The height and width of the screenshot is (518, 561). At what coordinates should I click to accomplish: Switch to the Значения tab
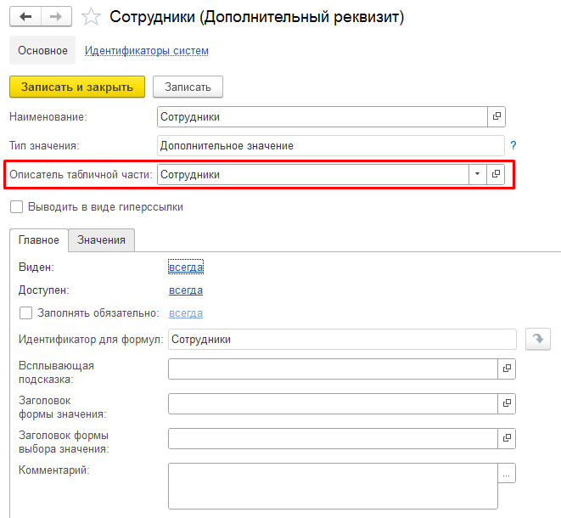pyautogui.click(x=101, y=240)
